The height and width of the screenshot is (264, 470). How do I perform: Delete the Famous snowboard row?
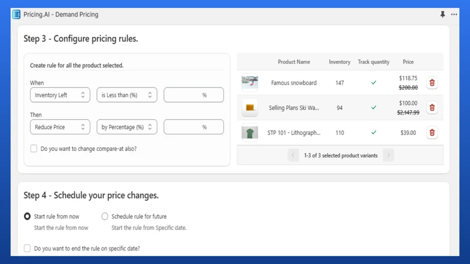pyautogui.click(x=432, y=83)
